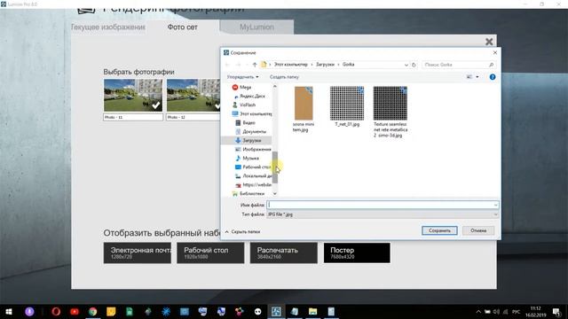Click the back arrow in the save dialog
568x319 pixels.
227,65
